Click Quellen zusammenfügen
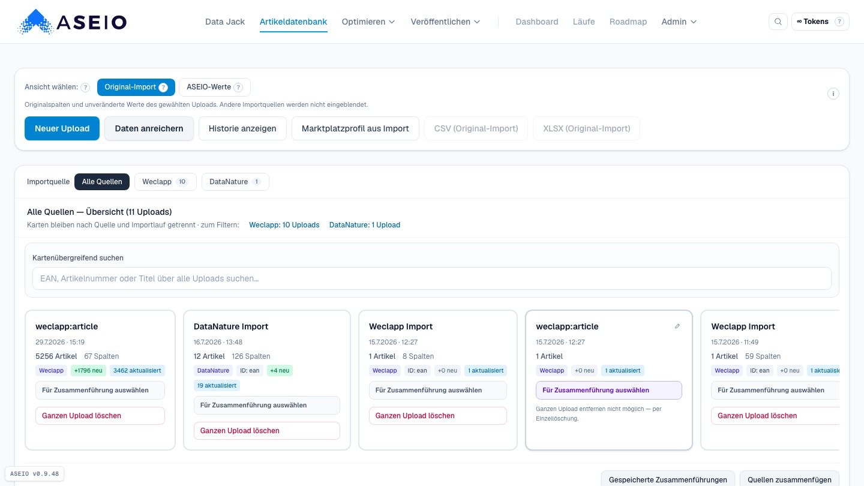 coord(790,479)
